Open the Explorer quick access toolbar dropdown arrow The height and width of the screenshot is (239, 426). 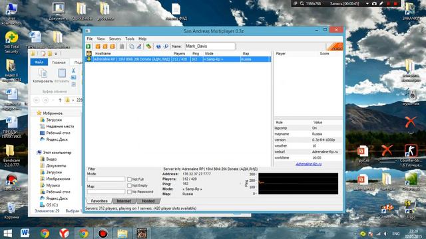[56, 54]
